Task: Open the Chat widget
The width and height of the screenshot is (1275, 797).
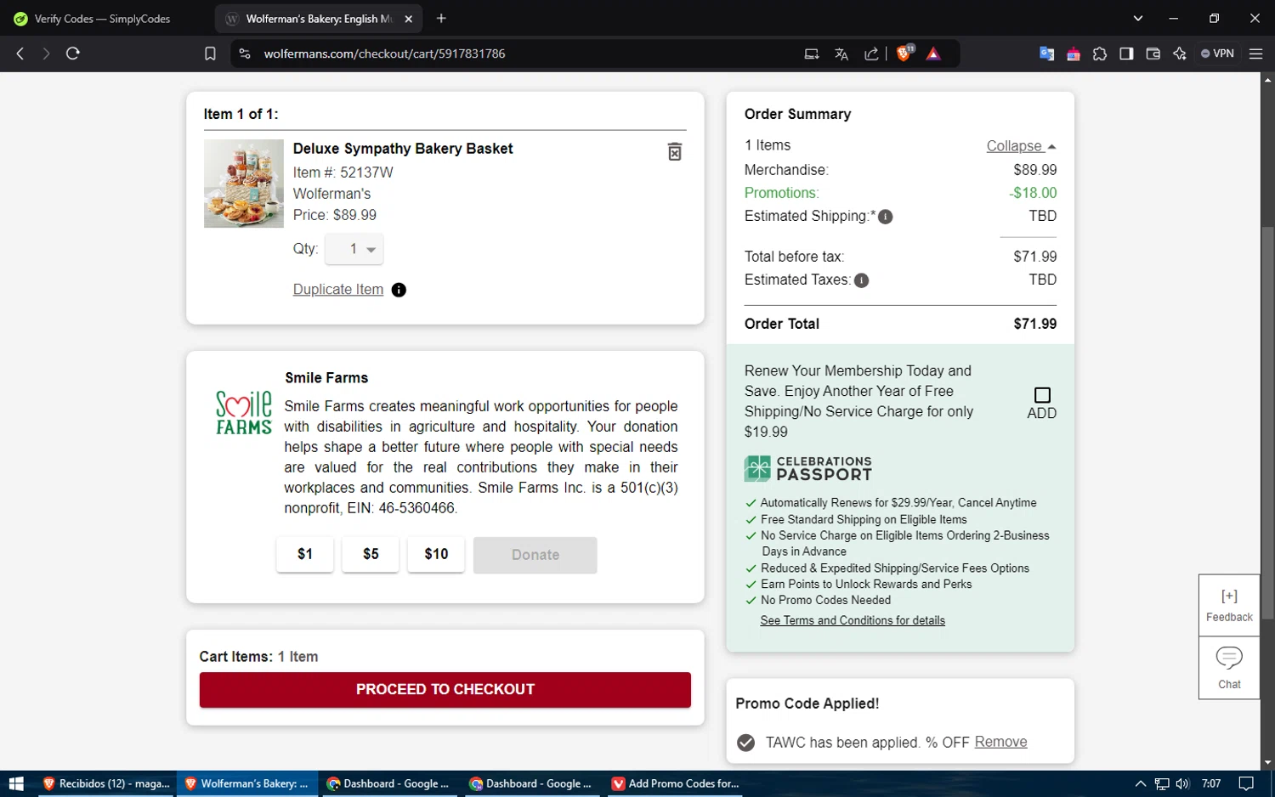Action: point(1229,668)
